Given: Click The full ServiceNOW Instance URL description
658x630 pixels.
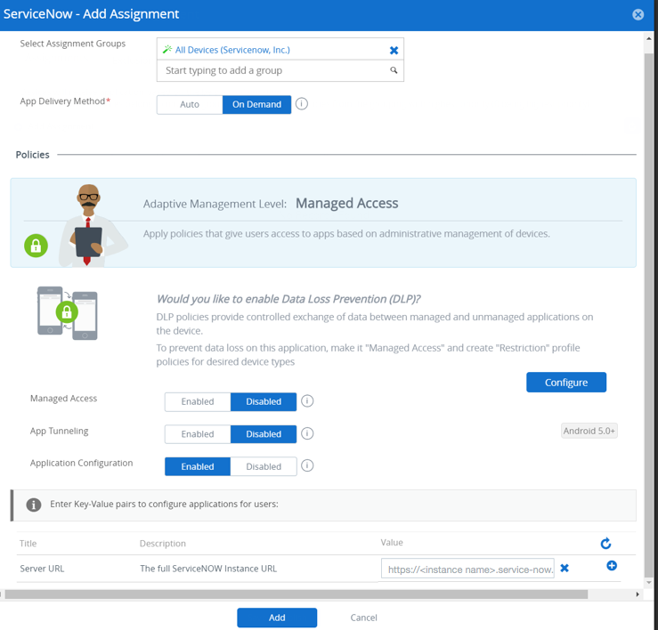Looking at the screenshot, I should [208, 569].
